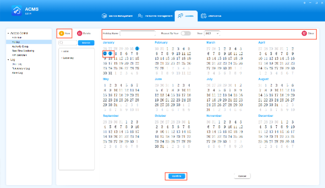Switch to the Access tab
Image resolution: width=325 pixels, height=188 pixels.
(x=186, y=16)
